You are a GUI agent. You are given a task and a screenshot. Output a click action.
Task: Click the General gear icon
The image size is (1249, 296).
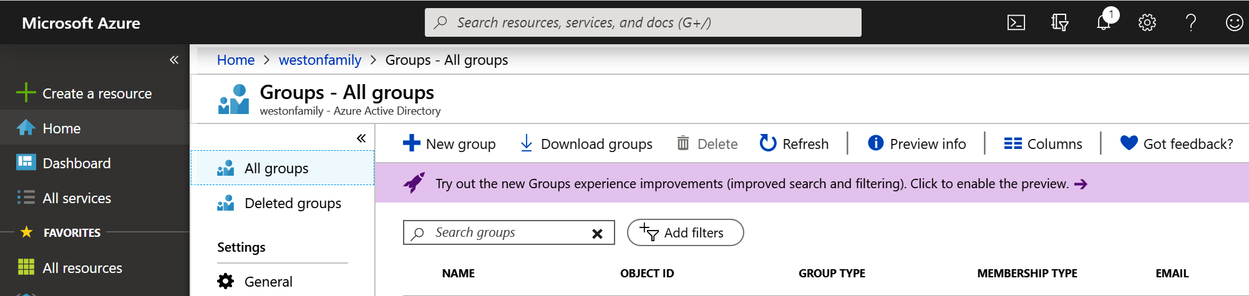(225, 282)
